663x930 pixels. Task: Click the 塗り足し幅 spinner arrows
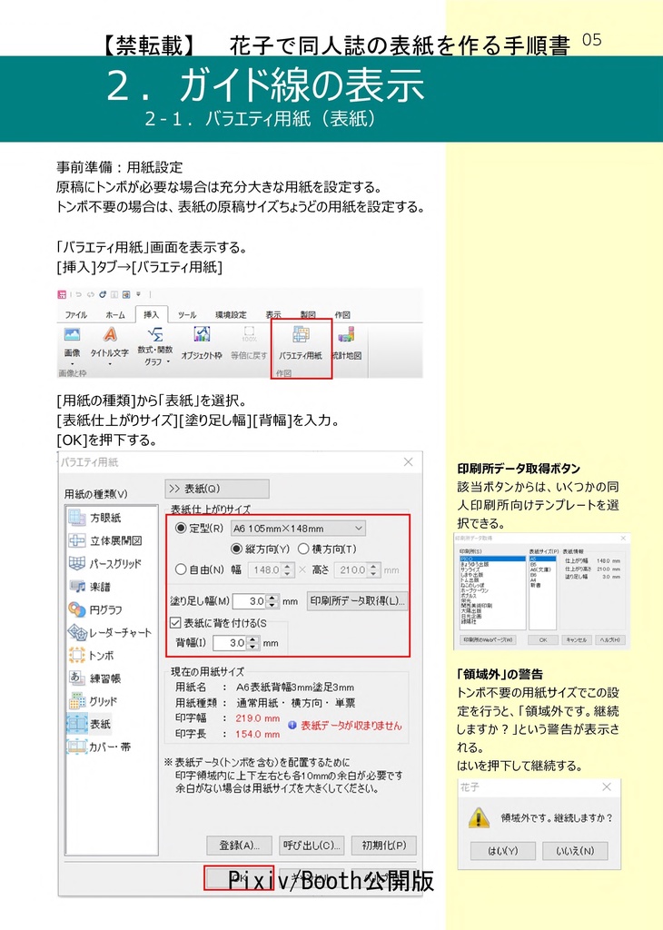(x=272, y=601)
